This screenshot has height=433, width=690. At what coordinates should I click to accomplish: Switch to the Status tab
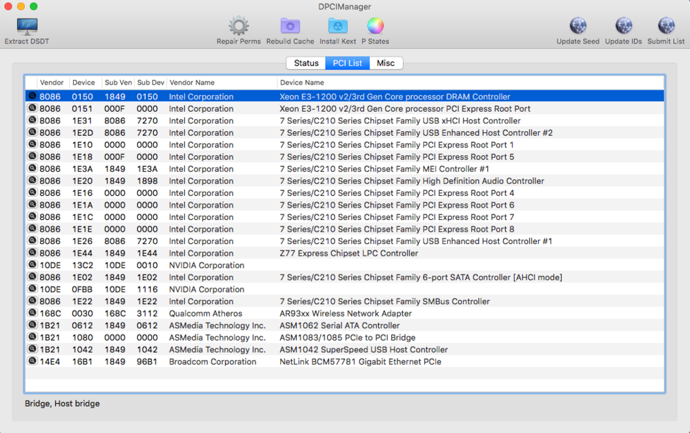306,63
